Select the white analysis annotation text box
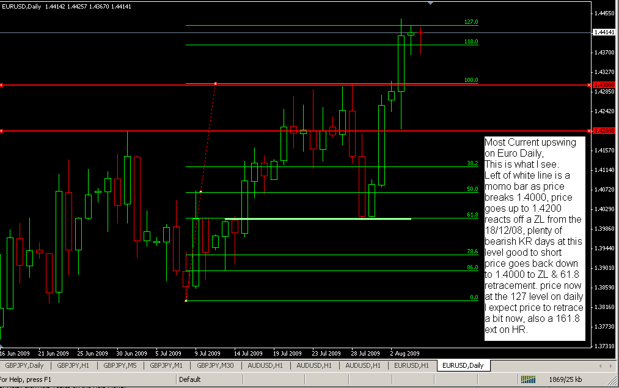Viewport: 619px width, 388px height. 535,239
